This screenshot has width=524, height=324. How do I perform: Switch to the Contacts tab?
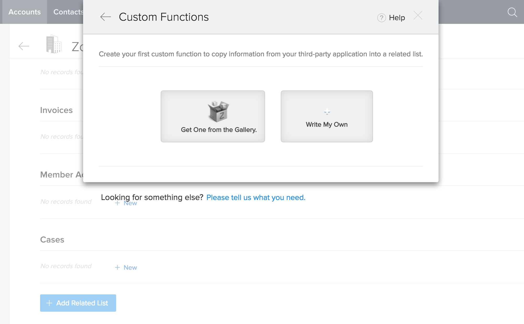[68, 12]
